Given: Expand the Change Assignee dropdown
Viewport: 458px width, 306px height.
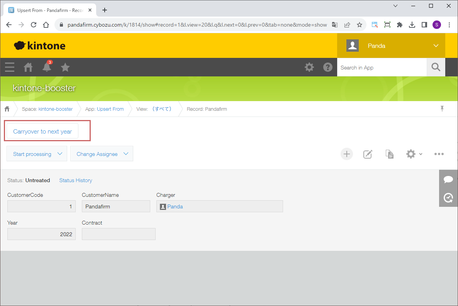Looking at the screenshot, I should [x=102, y=154].
